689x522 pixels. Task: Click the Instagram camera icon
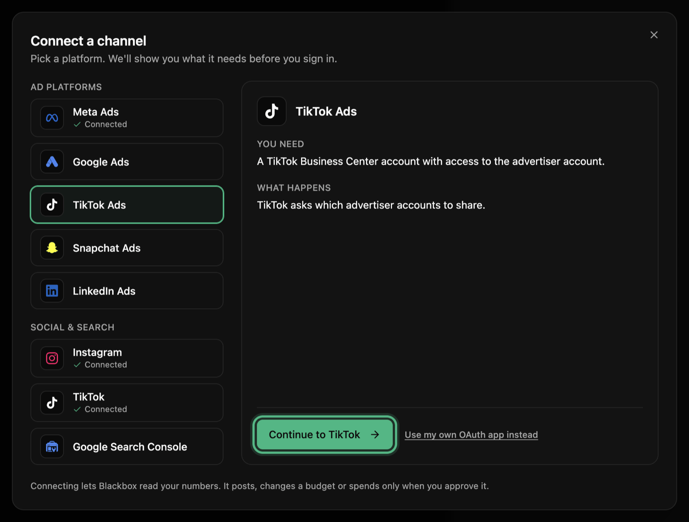[52, 358]
